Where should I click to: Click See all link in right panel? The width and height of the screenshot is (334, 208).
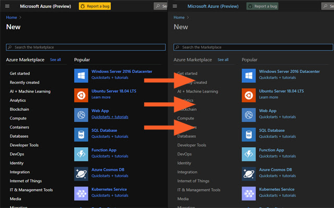click(223, 60)
